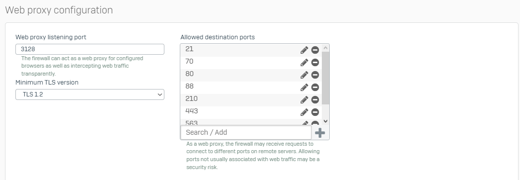The image size is (520, 180).
Task: Focus the Search / Add ports field
Action: point(246,132)
